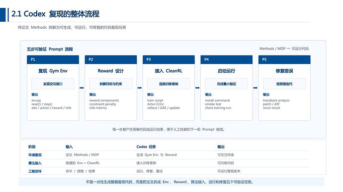This screenshot has height=192, width=343.
Task: Click the 'Codex 任务' column header
Action: point(146,146)
